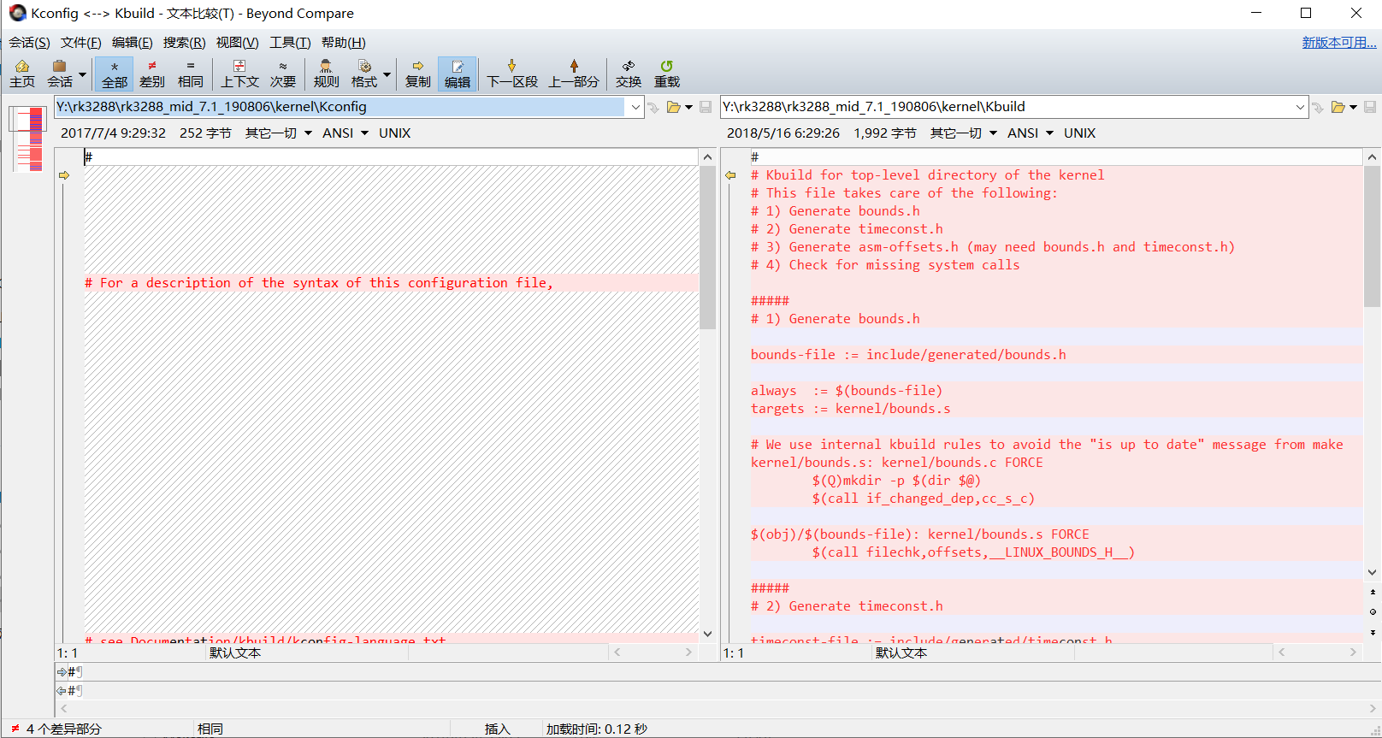
Task: Open the 搜索(R) menu
Action: pos(184,43)
